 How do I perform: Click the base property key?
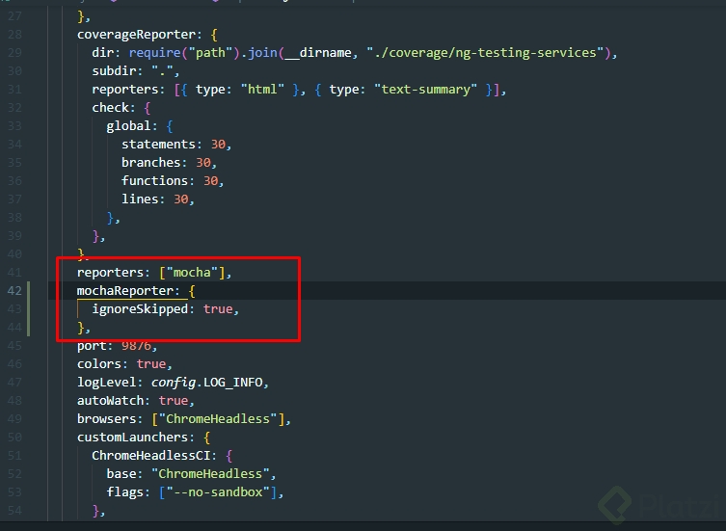(x=121, y=474)
